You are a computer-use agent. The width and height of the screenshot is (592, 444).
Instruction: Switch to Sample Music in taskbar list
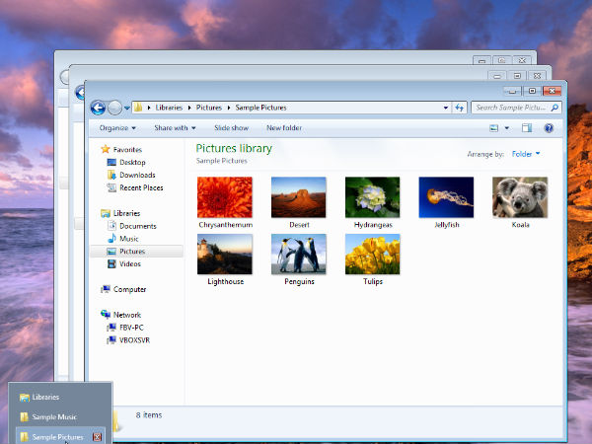pyautogui.click(x=54, y=417)
